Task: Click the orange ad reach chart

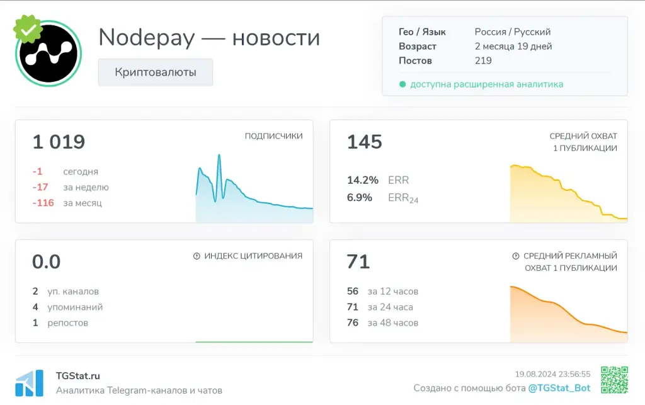Action: tap(569, 314)
